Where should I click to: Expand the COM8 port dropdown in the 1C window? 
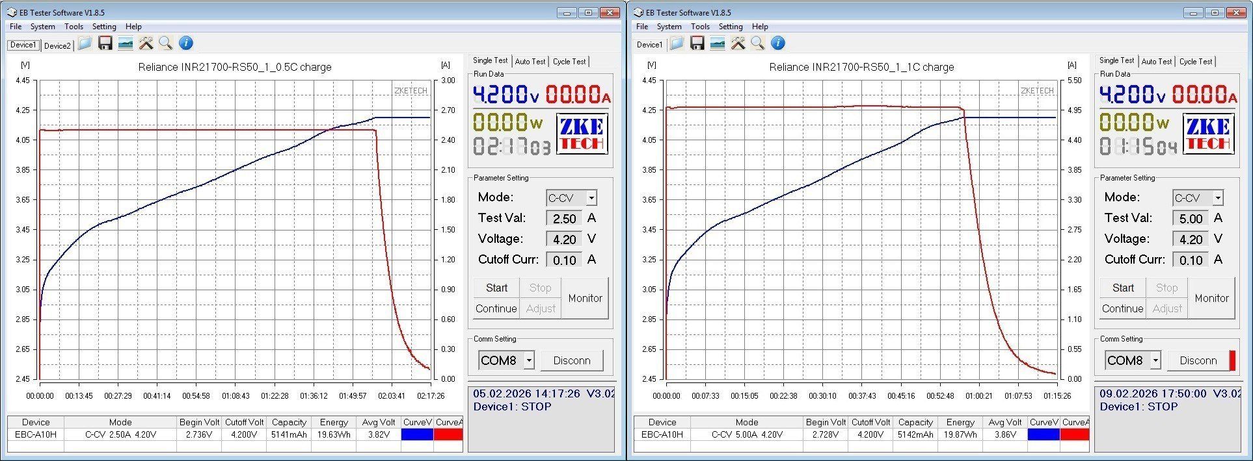1155,360
